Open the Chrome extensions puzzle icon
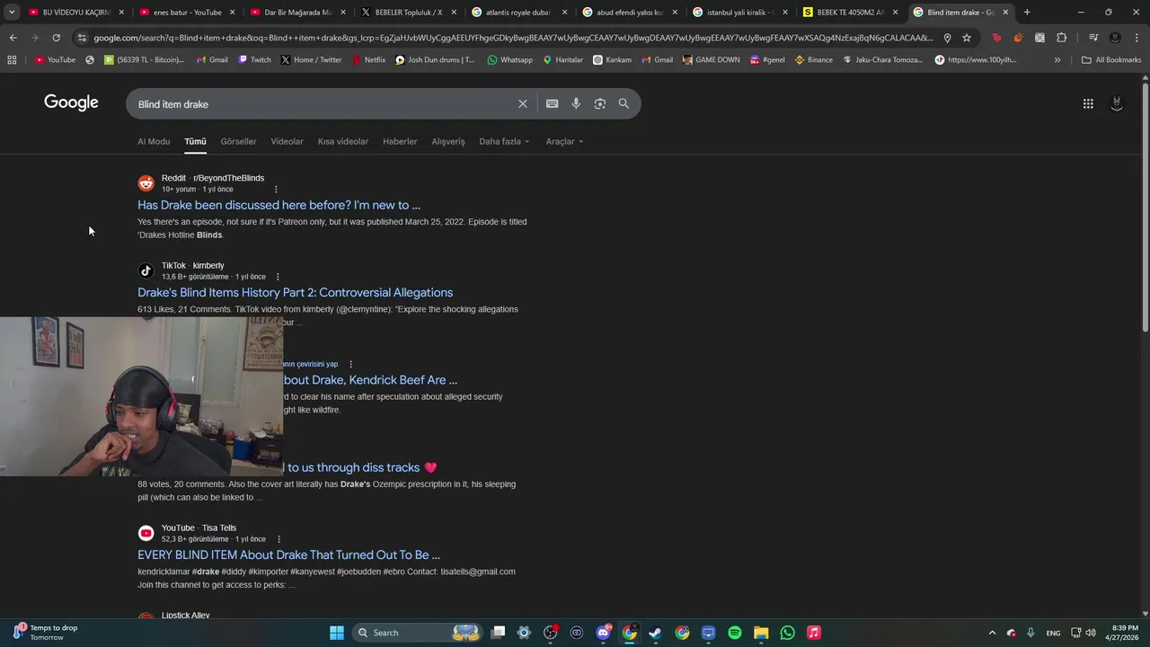 coord(1061,38)
